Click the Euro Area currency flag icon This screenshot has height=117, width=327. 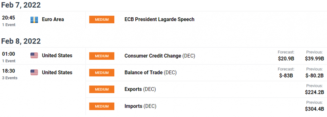[34, 19]
